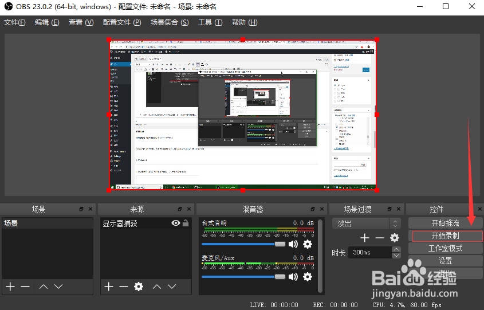Add a new scene with plus icon
This screenshot has width=484, height=310.
click(x=10, y=287)
